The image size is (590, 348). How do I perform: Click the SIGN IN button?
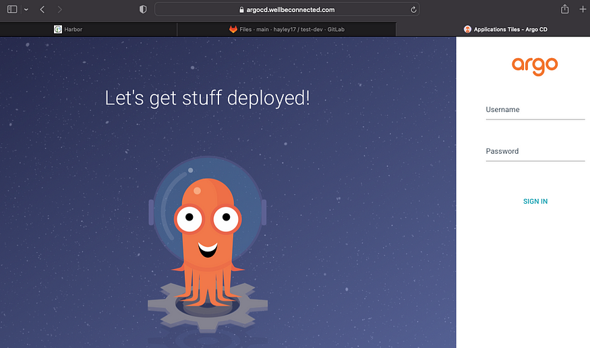click(x=535, y=202)
